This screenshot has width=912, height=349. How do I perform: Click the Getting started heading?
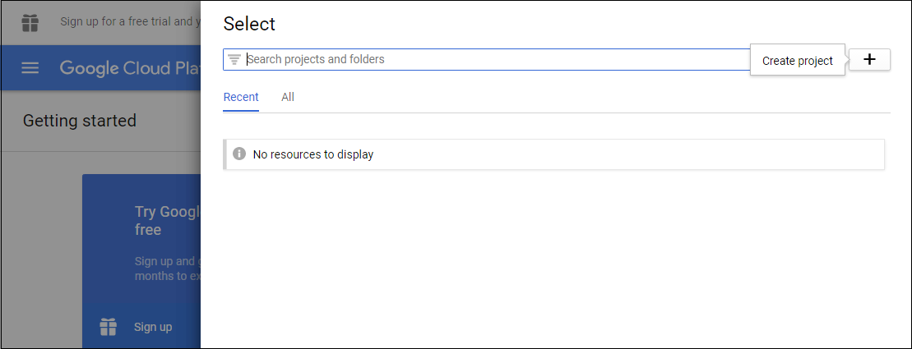point(80,121)
